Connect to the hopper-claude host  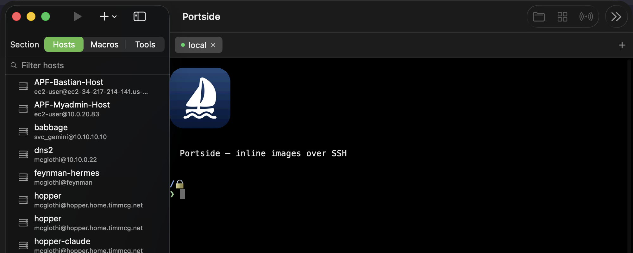pyautogui.click(x=87, y=245)
